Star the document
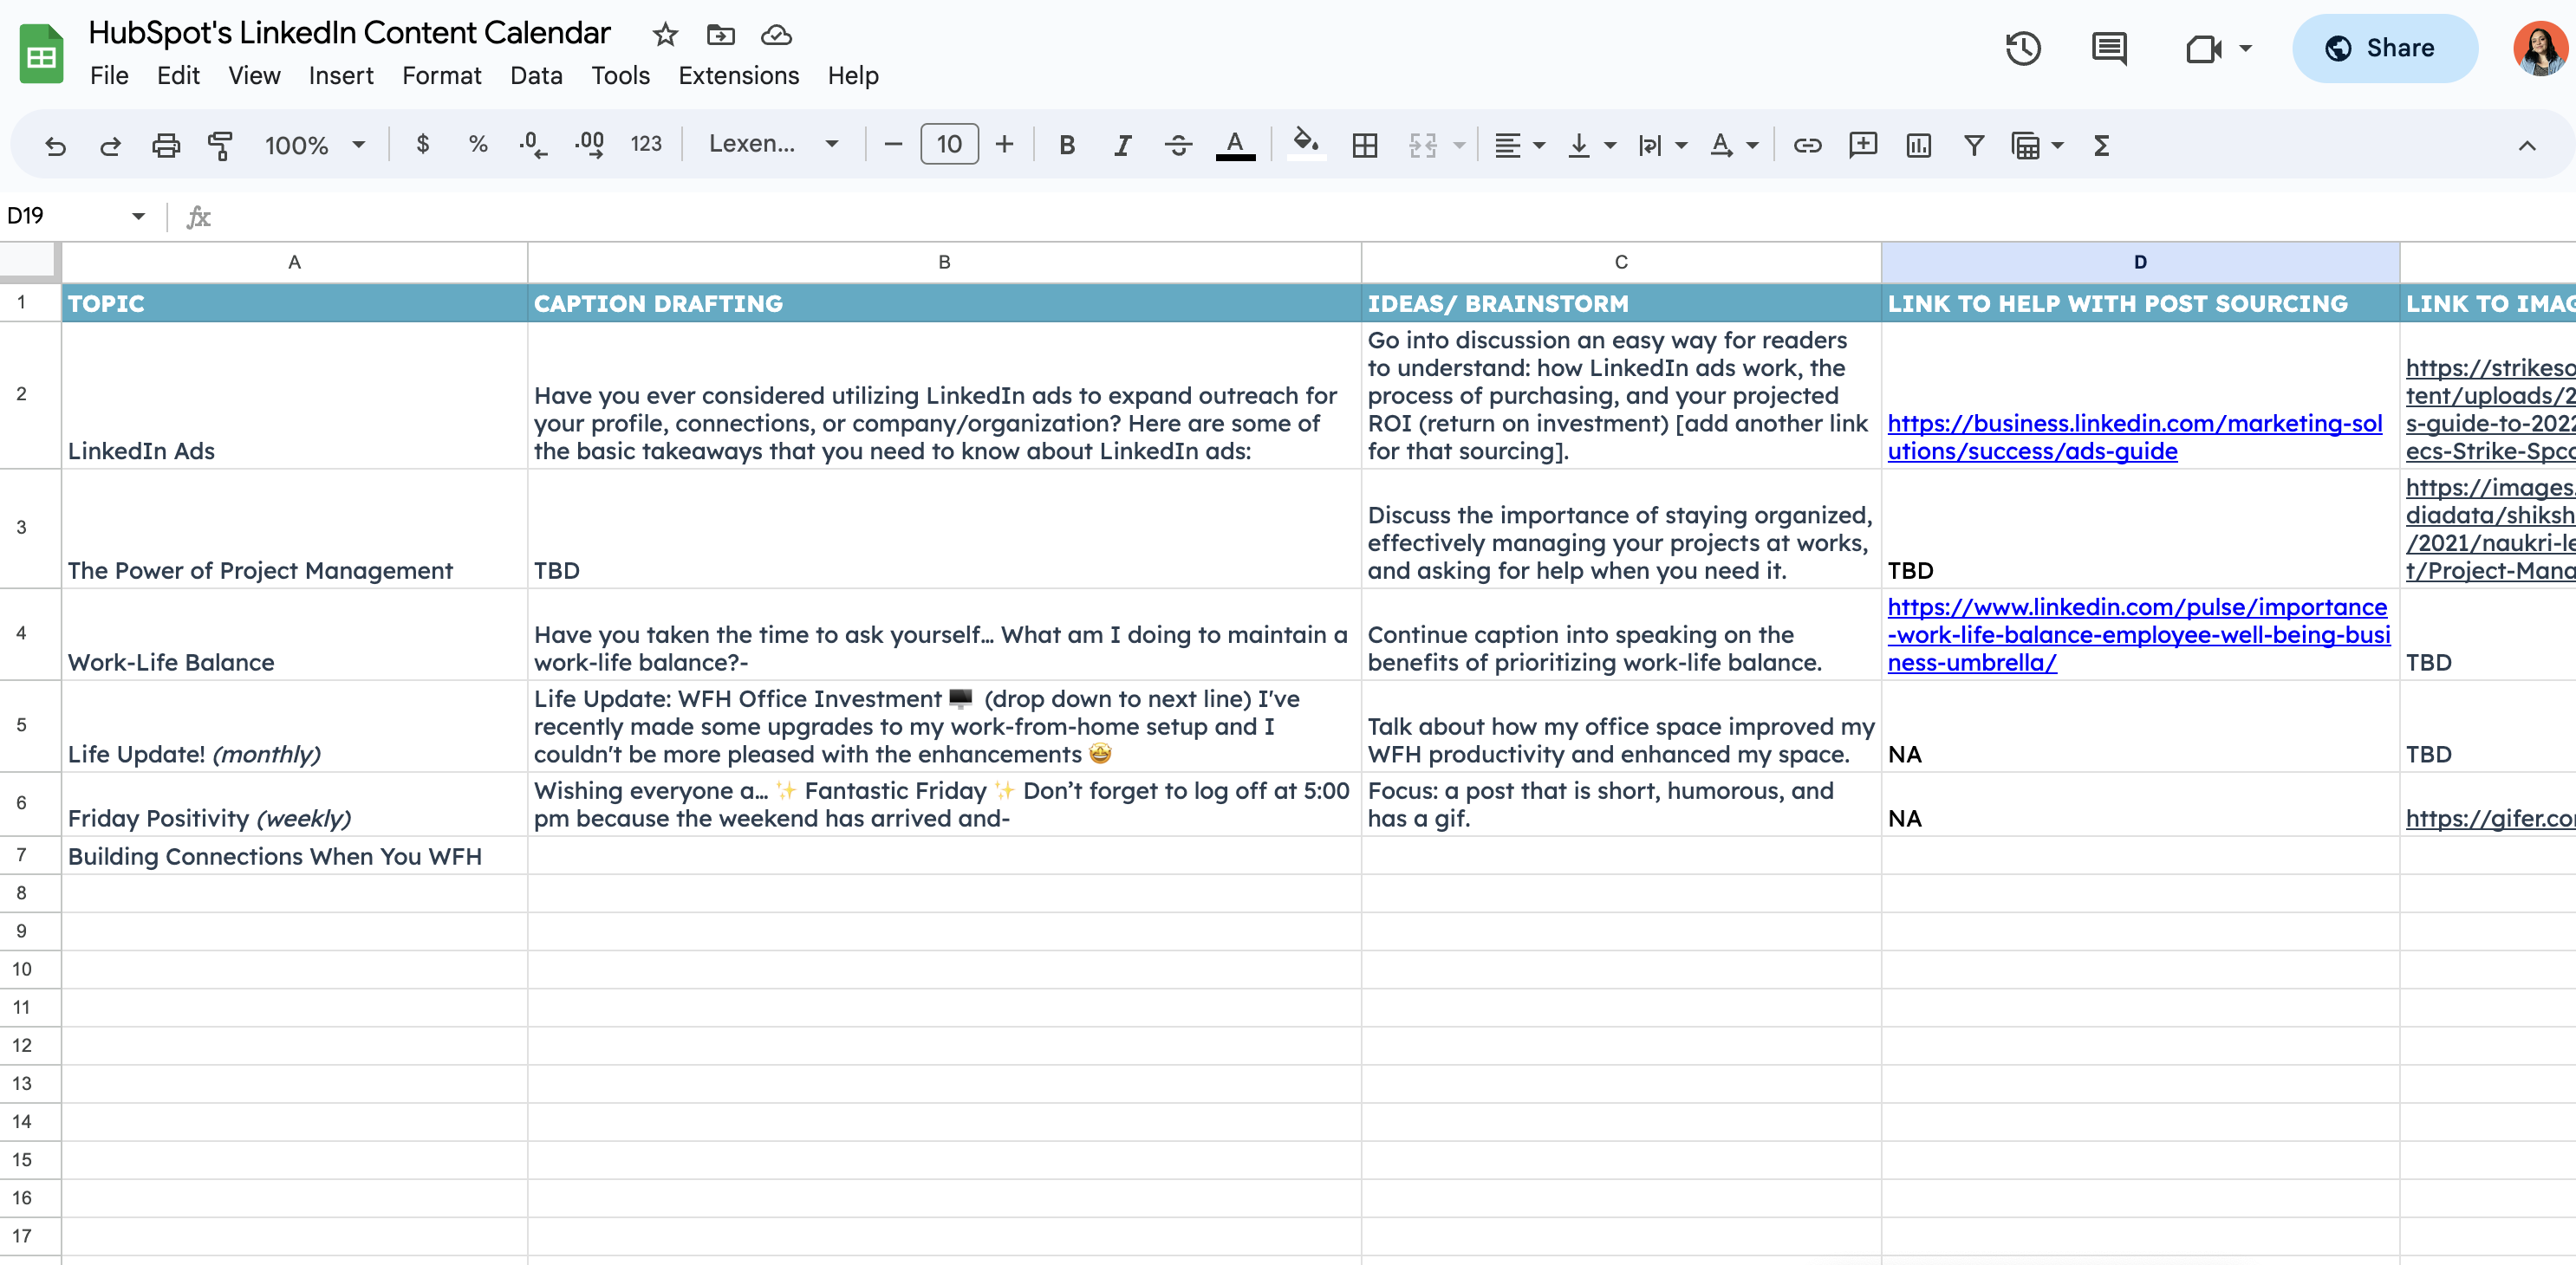 coord(665,35)
